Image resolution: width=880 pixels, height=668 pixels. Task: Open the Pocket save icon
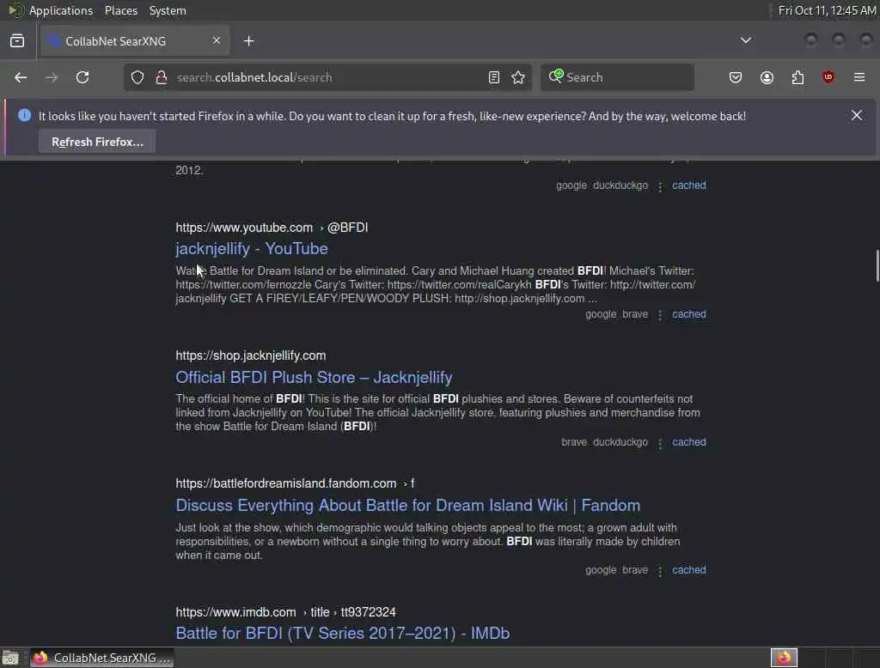coord(736,77)
